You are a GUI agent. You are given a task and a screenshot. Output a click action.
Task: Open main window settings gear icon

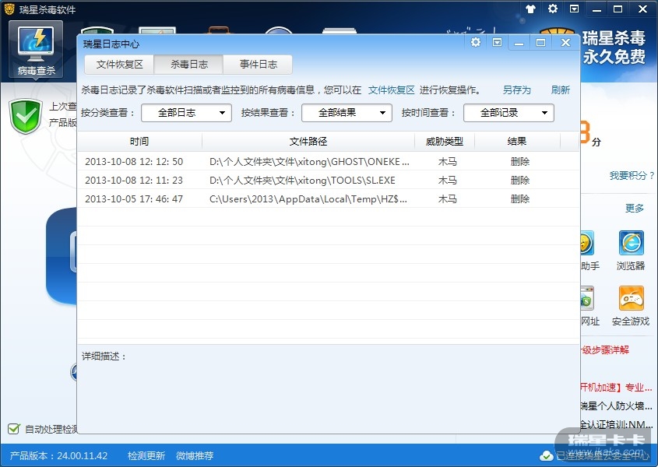coord(553,9)
